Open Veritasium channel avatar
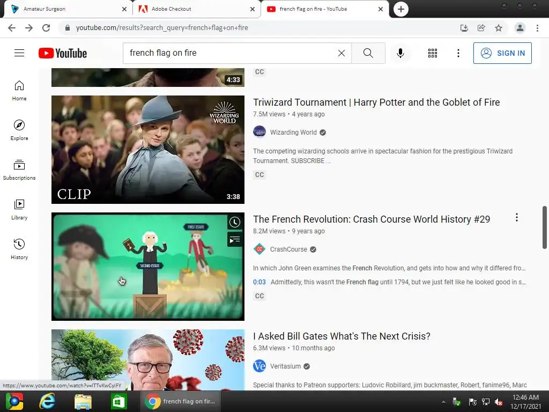 tap(259, 366)
